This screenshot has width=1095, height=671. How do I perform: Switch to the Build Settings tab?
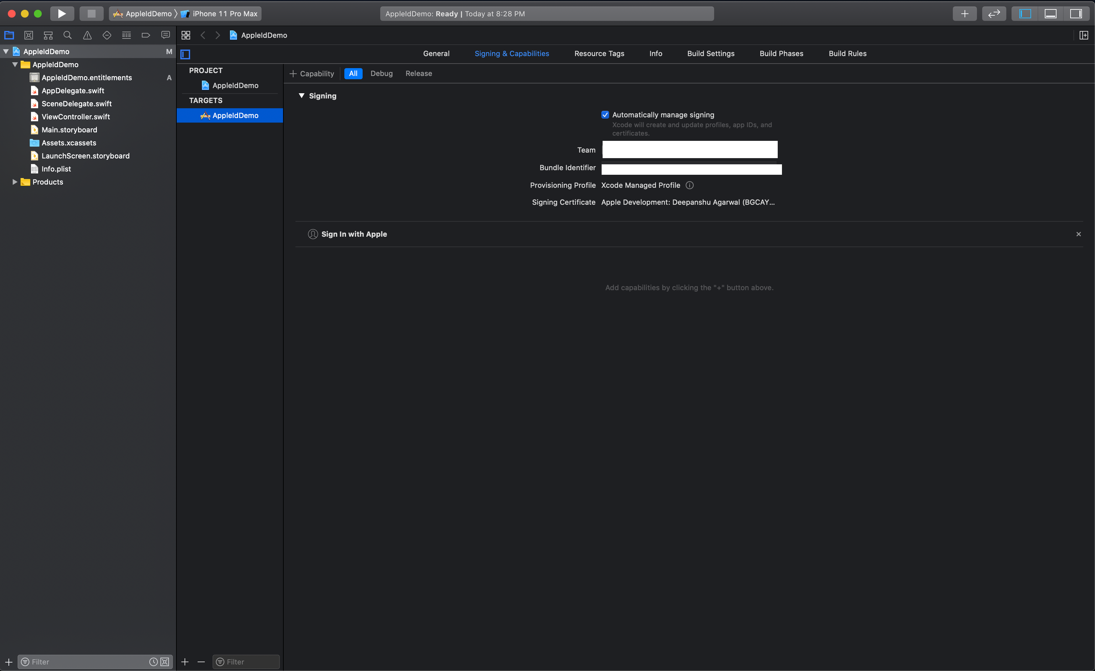[x=711, y=53]
